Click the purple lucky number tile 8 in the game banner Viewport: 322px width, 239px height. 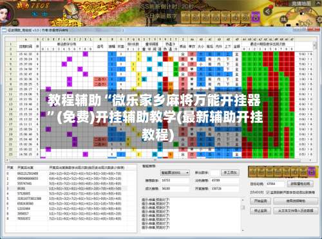[256, 17]
